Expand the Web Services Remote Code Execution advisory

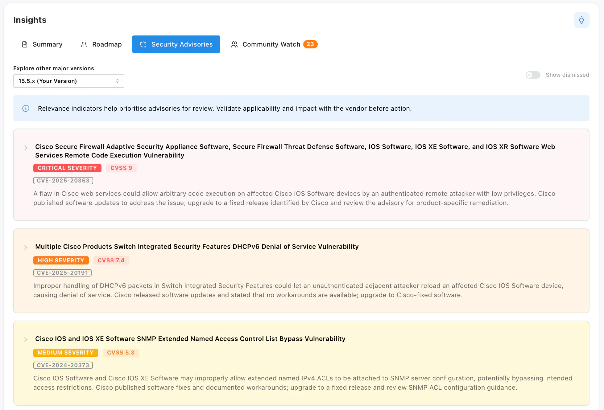pos(26,148)
